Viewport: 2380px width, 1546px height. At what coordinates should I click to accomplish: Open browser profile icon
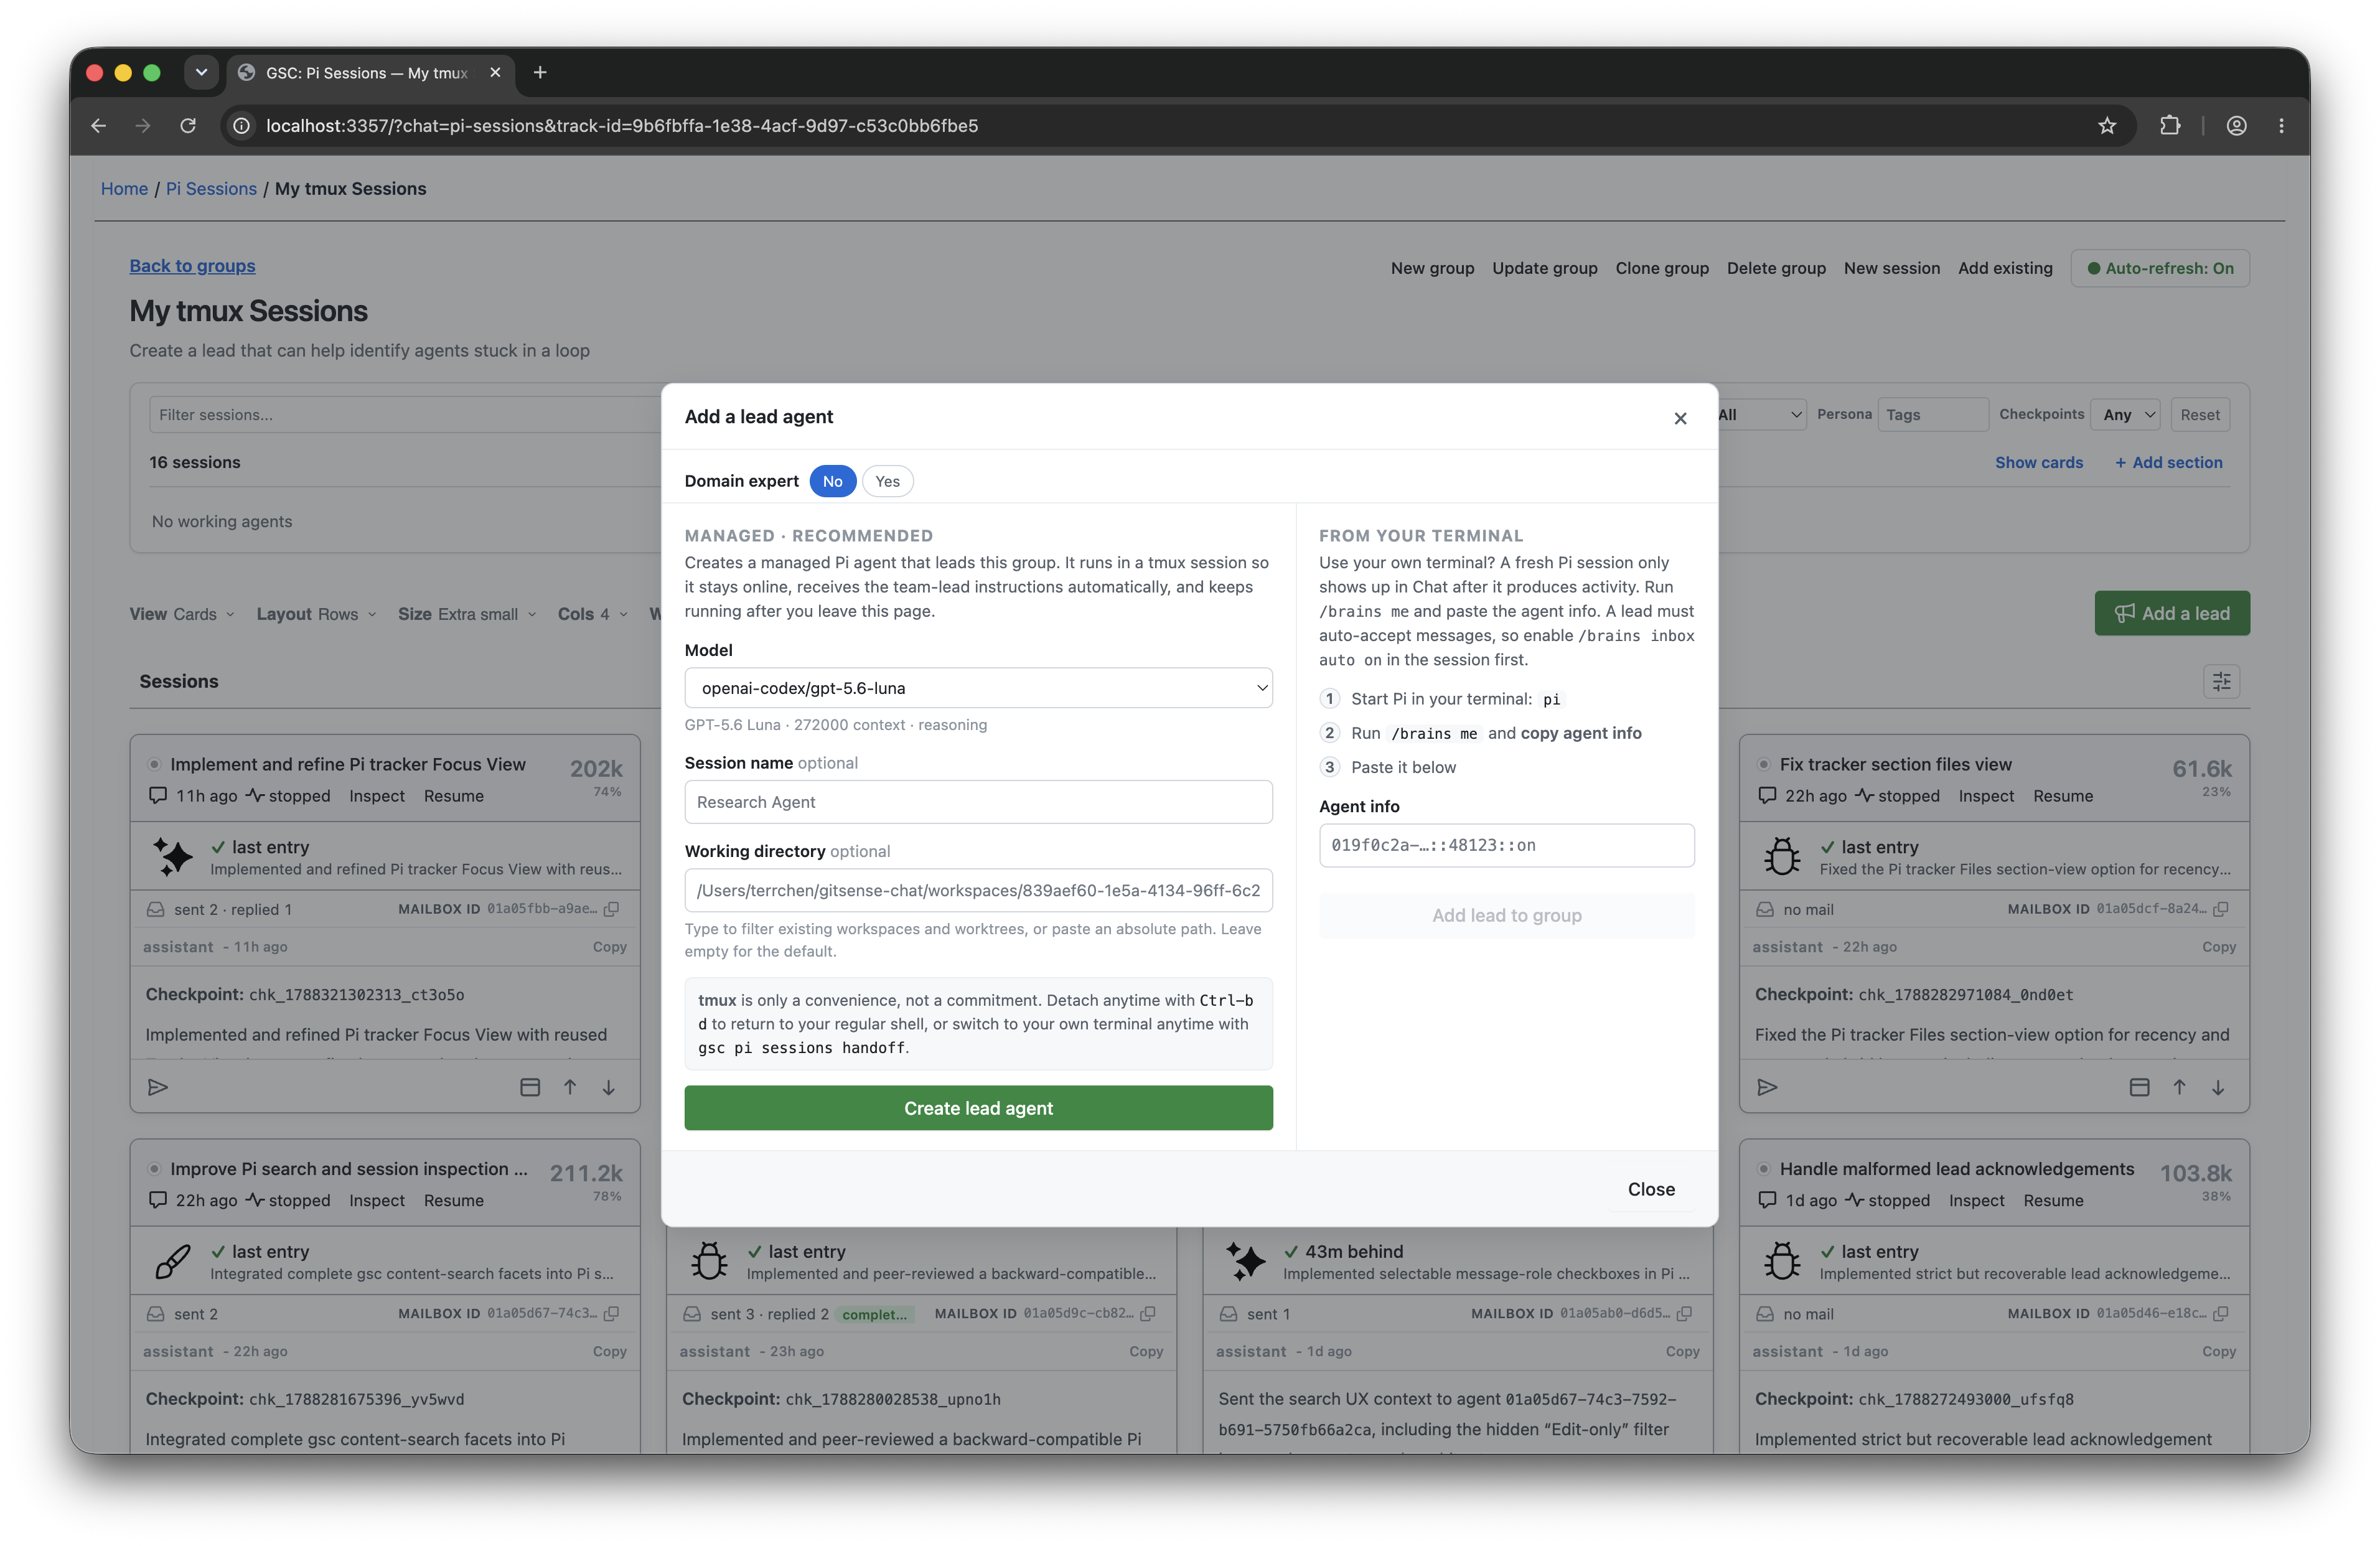click(2236, 126)
